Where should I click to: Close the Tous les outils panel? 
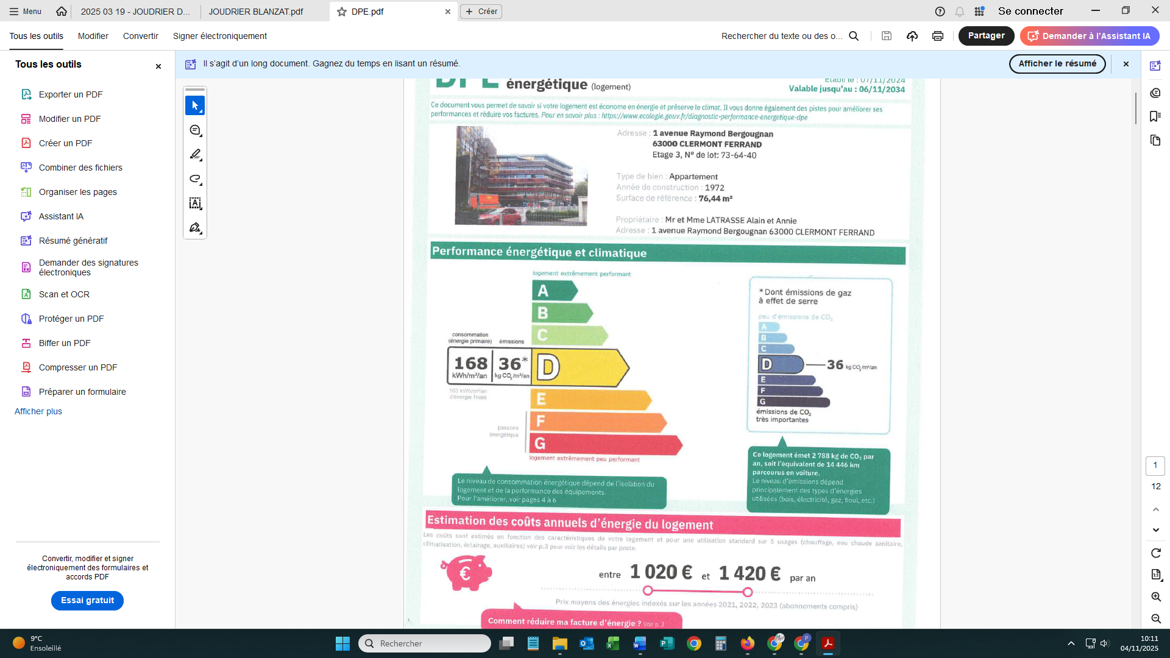158,66
